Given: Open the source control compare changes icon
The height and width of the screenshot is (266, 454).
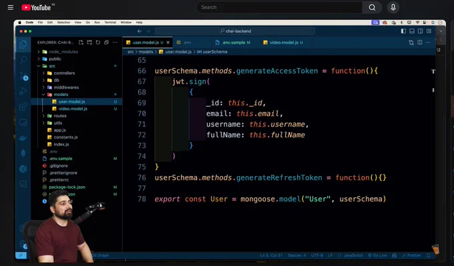Looking at the screenshot, I should [411, 43].
